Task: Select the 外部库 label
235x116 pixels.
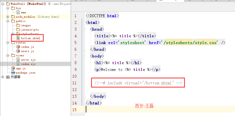Action: [16, 77]
